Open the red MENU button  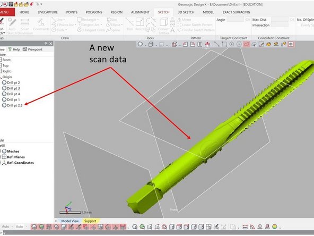pos(7,12)
